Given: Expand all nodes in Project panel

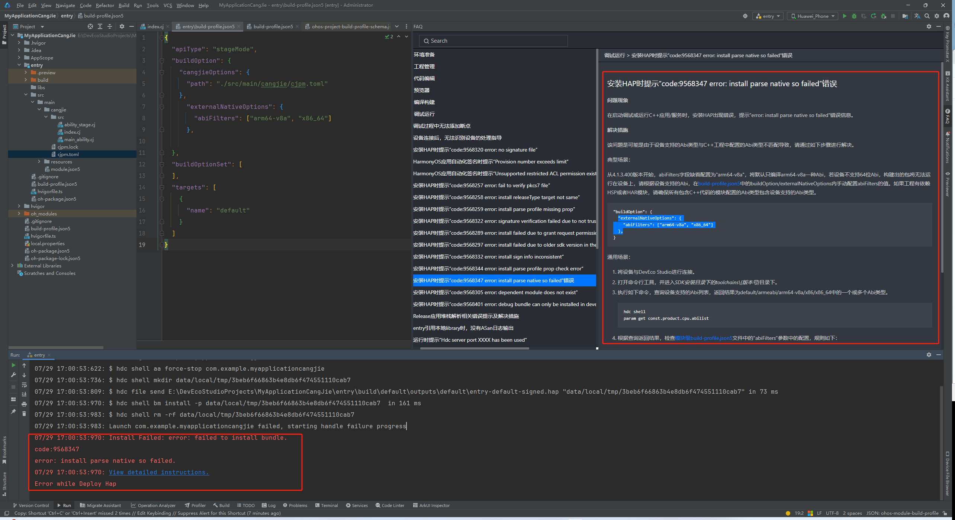Looking at the screenshot, I should tap(100, 26).
